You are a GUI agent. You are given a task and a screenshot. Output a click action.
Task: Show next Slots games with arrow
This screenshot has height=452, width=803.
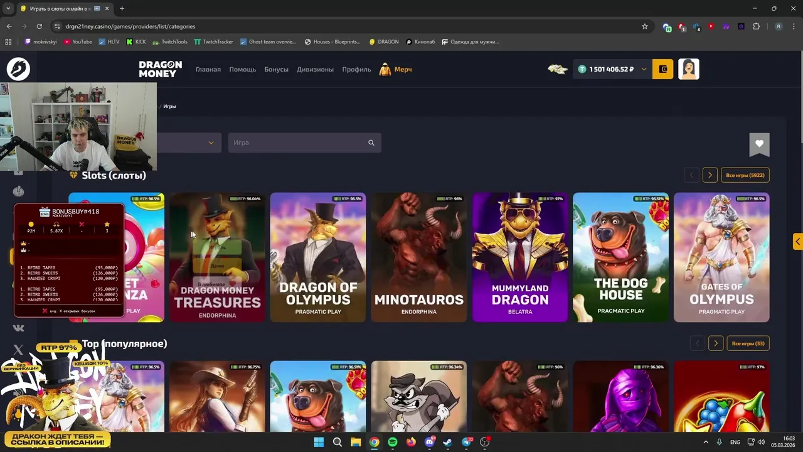click(x=710, y=175)
